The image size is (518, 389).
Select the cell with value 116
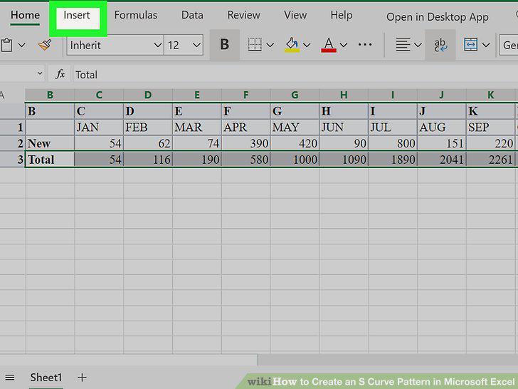148,160
